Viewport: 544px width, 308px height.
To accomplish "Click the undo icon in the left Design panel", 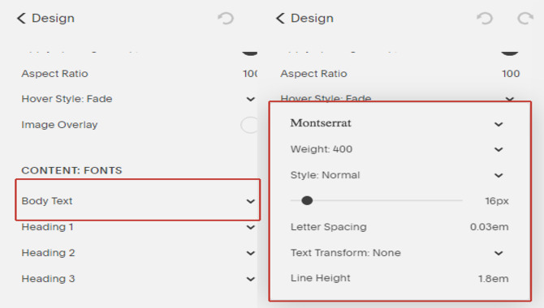I will pyautogui.click(x=226, y=19).
